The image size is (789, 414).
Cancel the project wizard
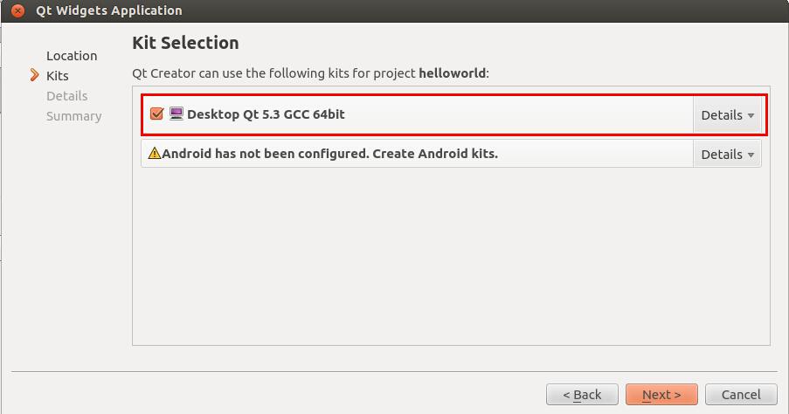741,395
